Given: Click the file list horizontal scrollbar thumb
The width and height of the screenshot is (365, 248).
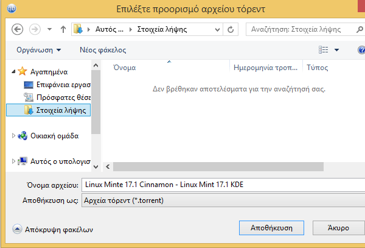Looking at the screenshot, I should pos(218,167).
